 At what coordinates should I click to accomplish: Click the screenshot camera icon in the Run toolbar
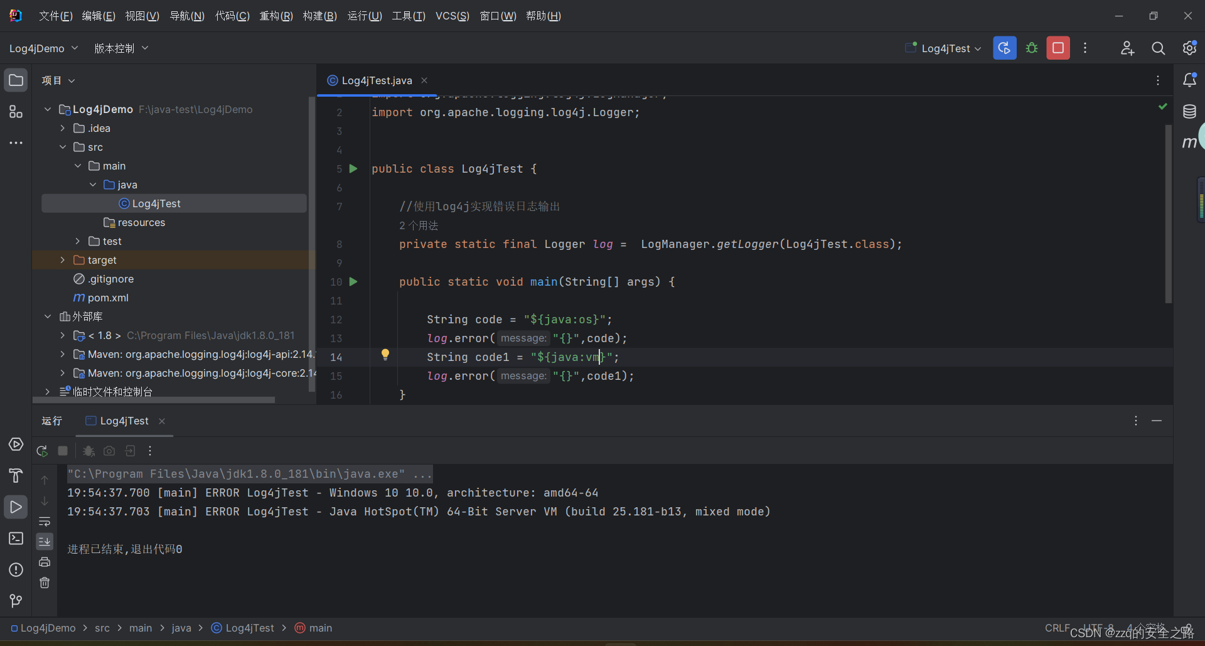click(109, 451)
